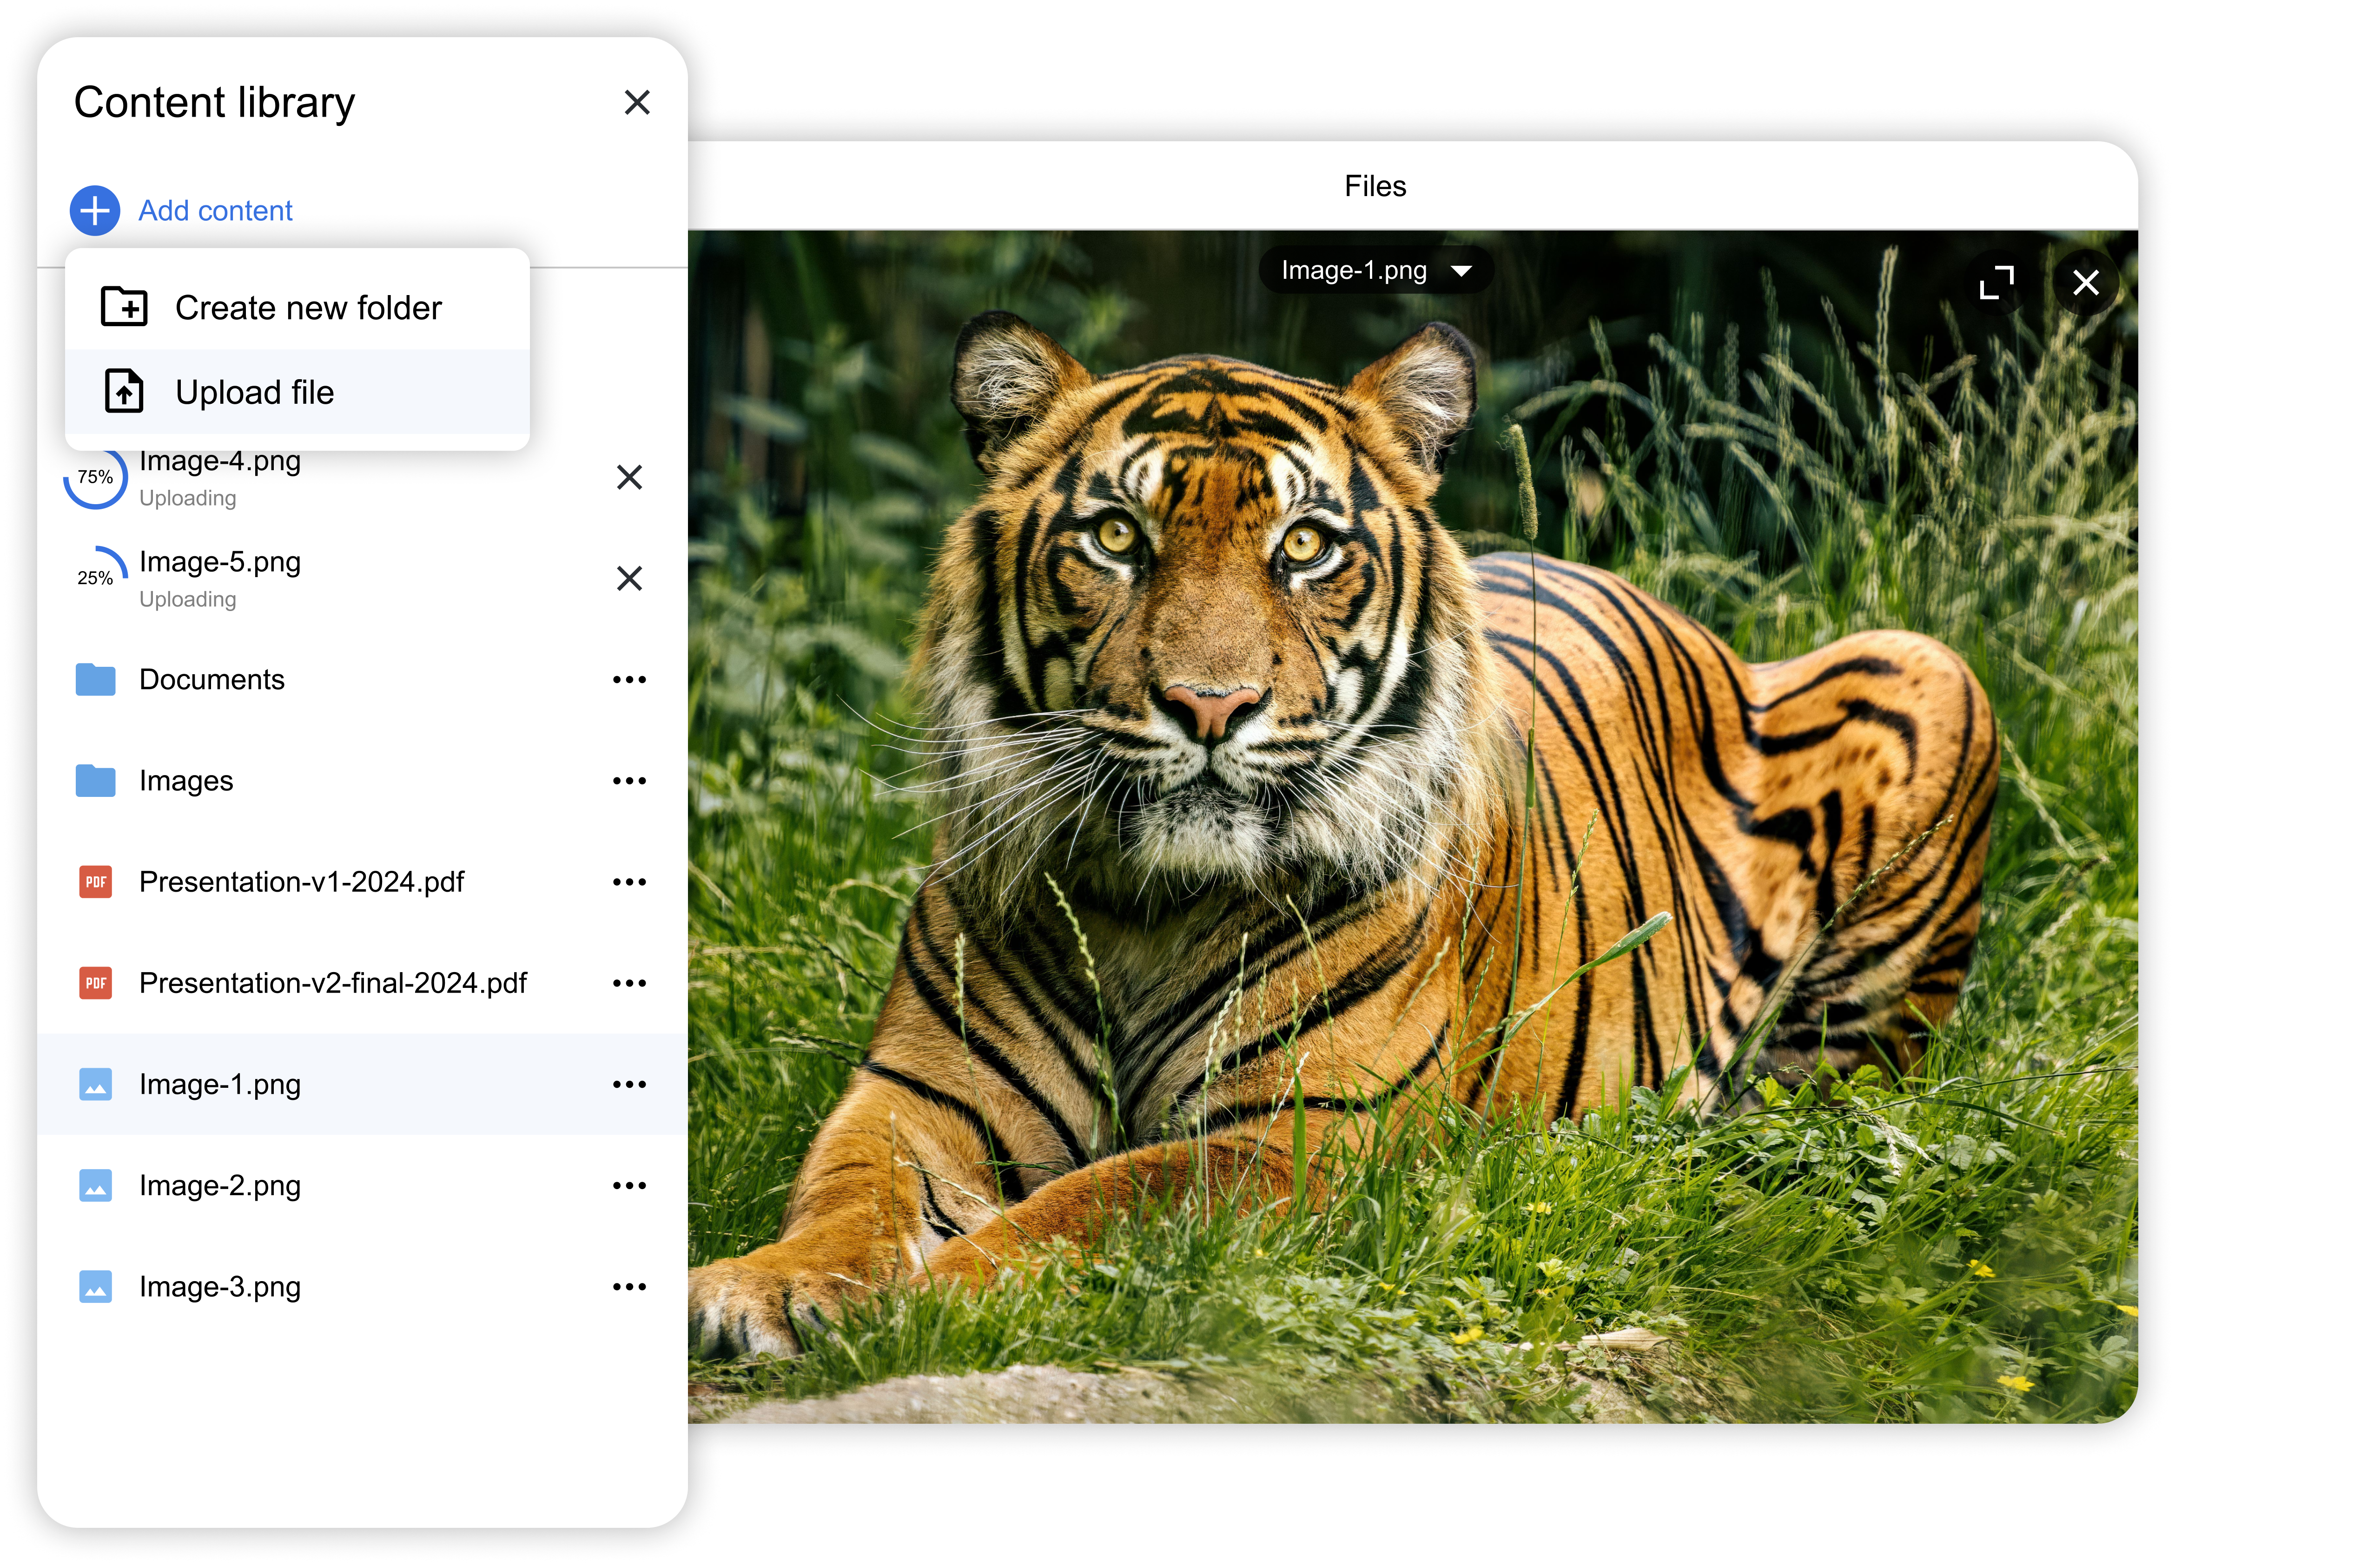Cancel the Image-5.png upload

pyautogui.click(x=629, y=579)
